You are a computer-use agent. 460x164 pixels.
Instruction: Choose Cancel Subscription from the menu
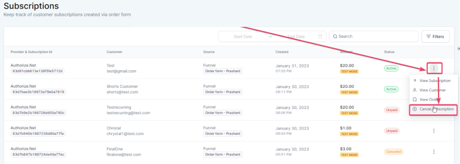tap(436, 109)
